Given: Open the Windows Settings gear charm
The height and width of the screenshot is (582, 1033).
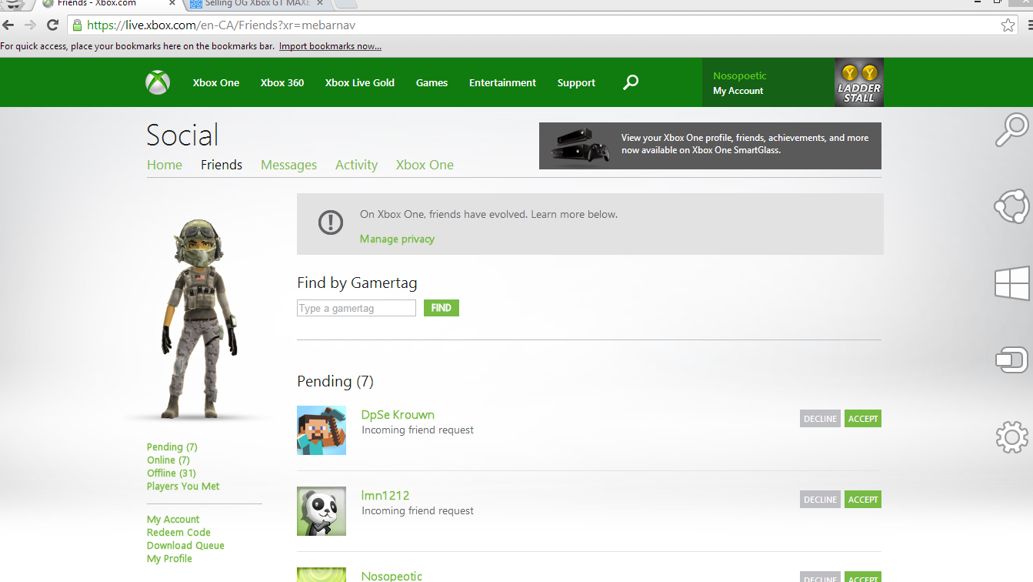Looking at the screenshot, I should 1011,436.
